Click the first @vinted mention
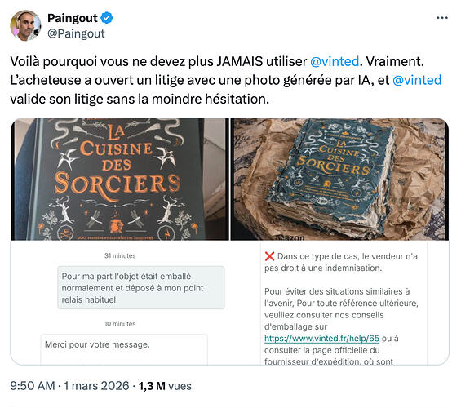The width and height of the screenshot is (461, 408). pos(335,61)
